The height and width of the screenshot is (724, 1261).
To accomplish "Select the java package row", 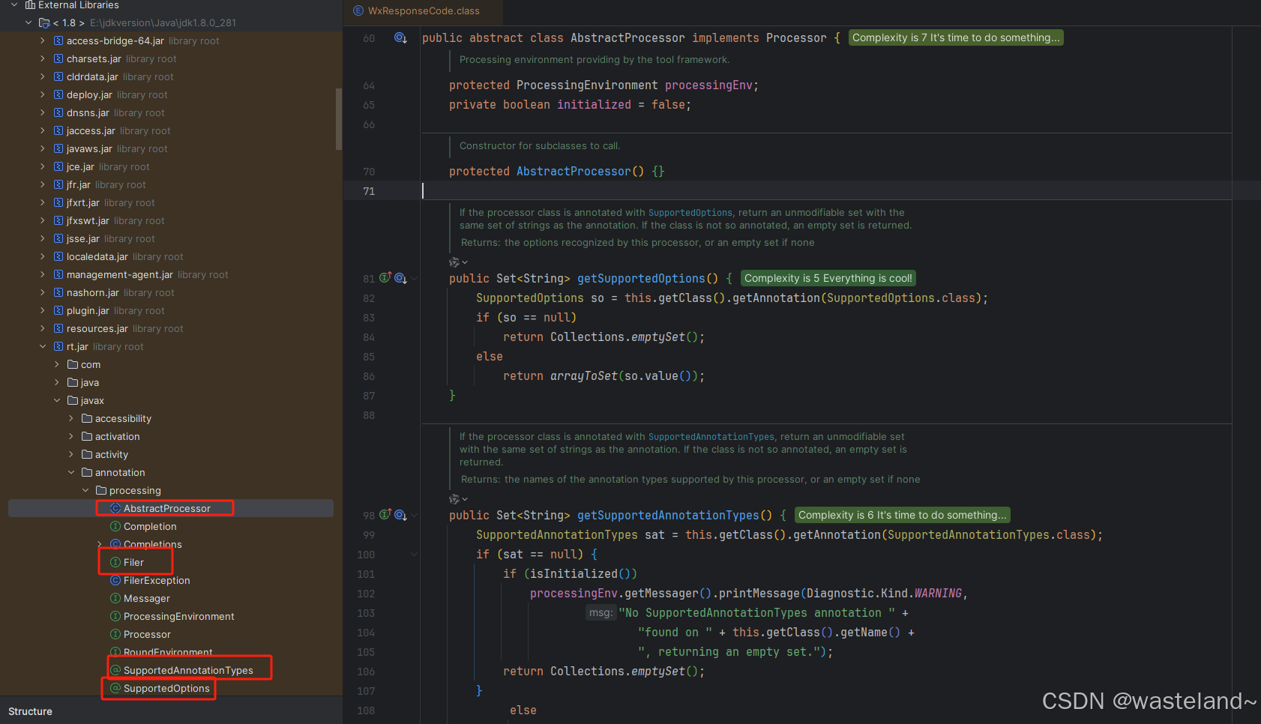I will pos(171,383).
